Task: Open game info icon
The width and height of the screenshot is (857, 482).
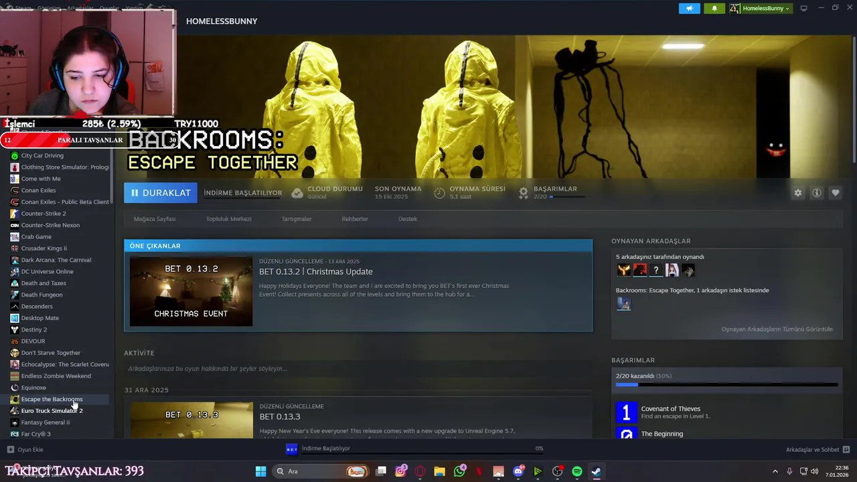Action: [817, 193]
